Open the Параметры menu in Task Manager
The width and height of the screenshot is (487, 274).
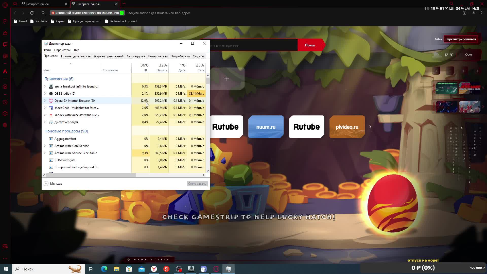(62, 50)
